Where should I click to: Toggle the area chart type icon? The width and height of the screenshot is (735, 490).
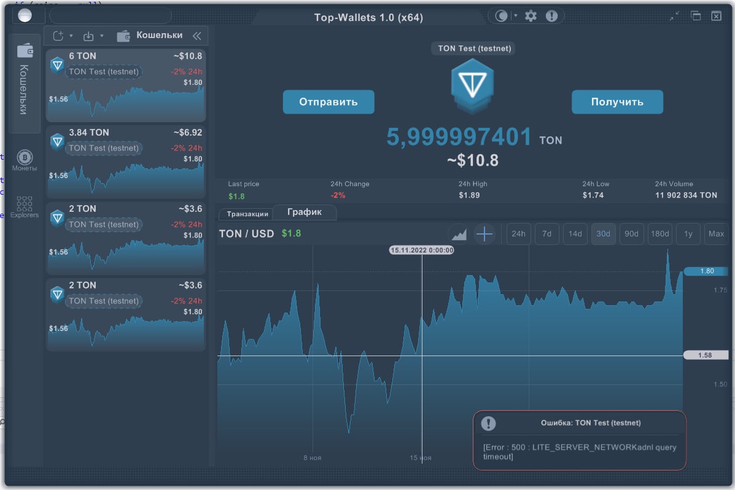(x=459, y=233)
